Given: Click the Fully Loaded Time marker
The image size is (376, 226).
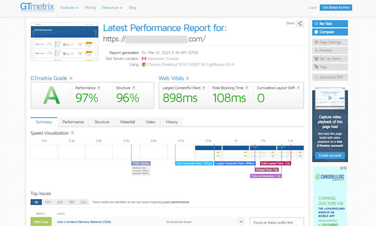Looking at the screenshot, I should [275, 164].
